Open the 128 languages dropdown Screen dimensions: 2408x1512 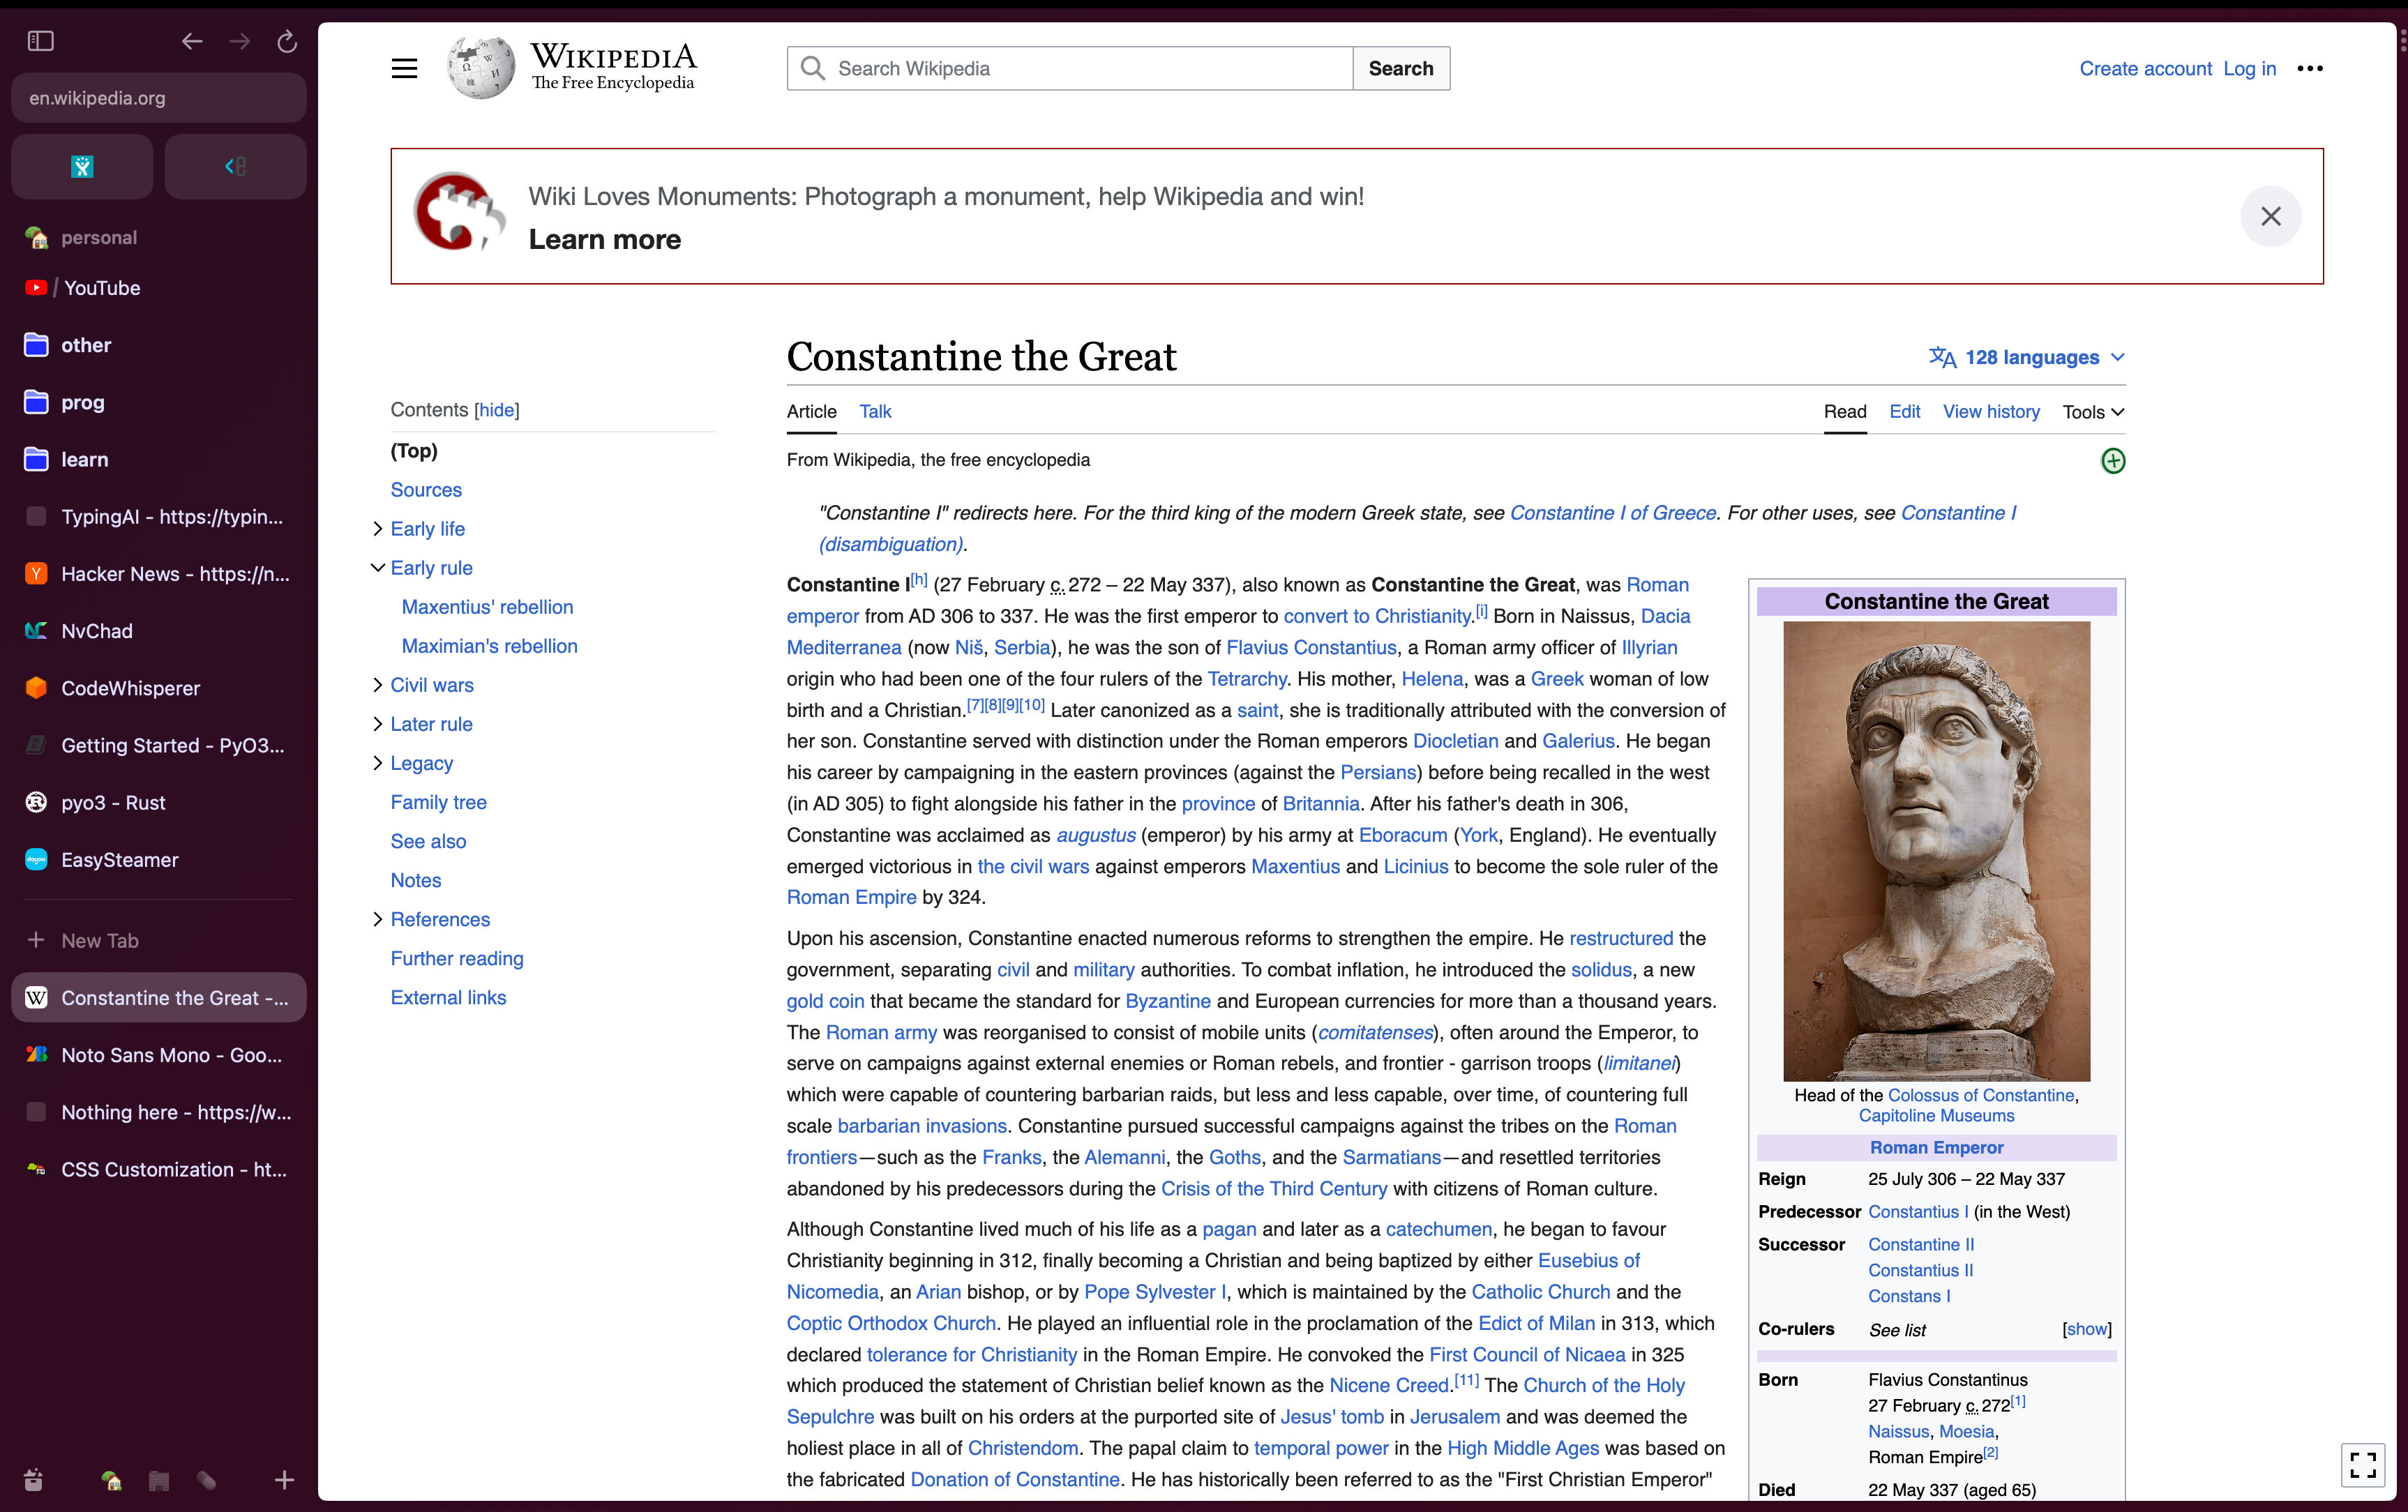pyautogui.click(x=2026, y=357)
